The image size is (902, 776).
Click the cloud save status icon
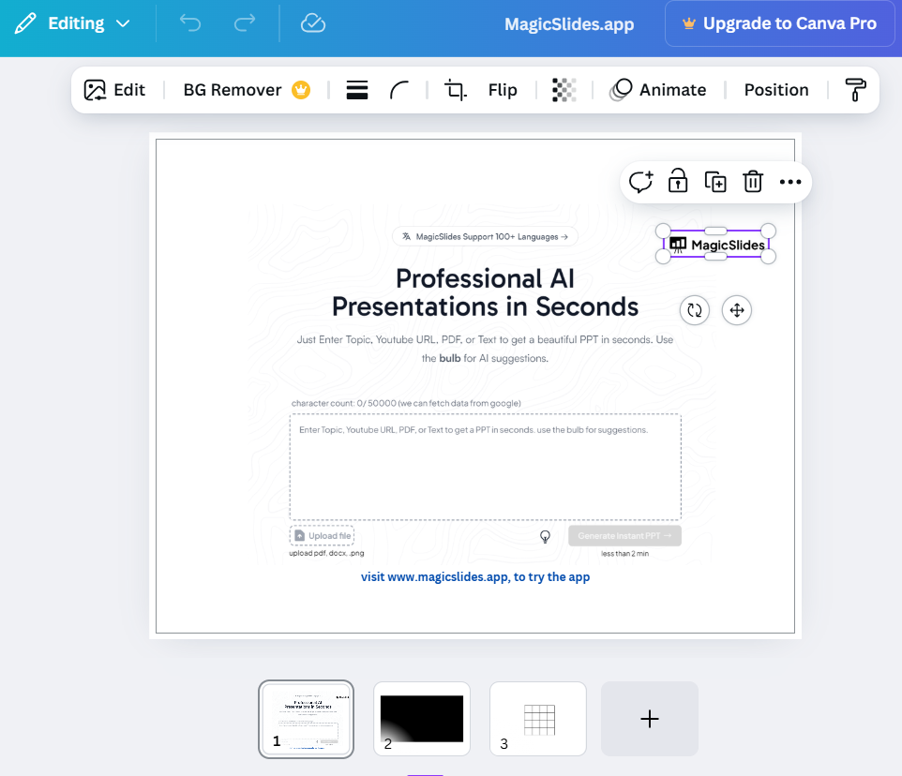313,23
